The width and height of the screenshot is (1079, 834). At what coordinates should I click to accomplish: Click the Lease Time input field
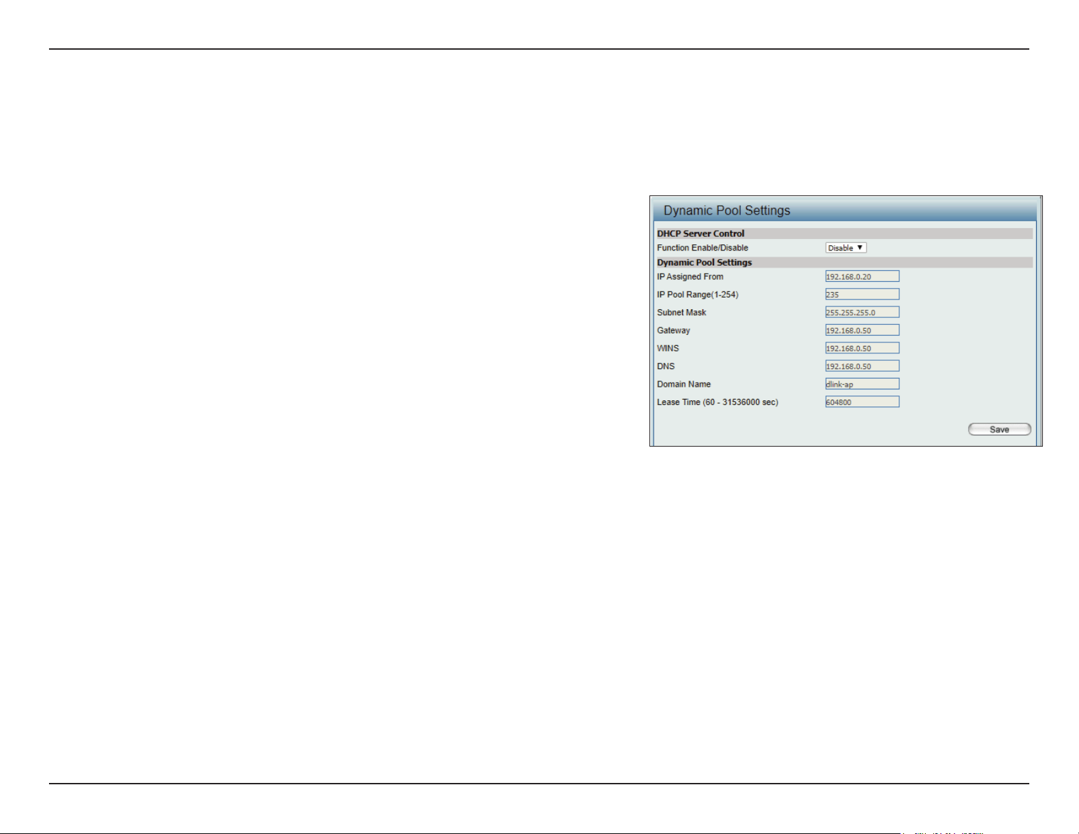tap(862, 402)
